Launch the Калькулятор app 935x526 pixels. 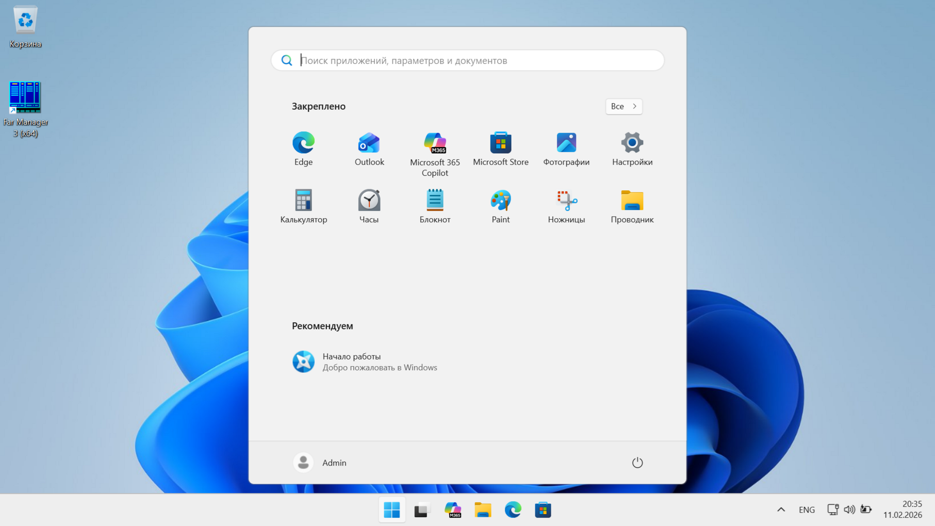coord(303,206)
